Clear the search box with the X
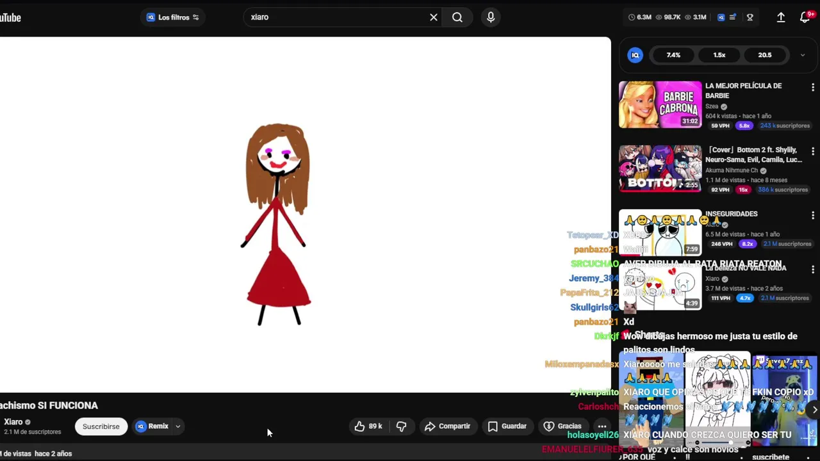Viewport: 820px width, 461px height. pos(434,17)
